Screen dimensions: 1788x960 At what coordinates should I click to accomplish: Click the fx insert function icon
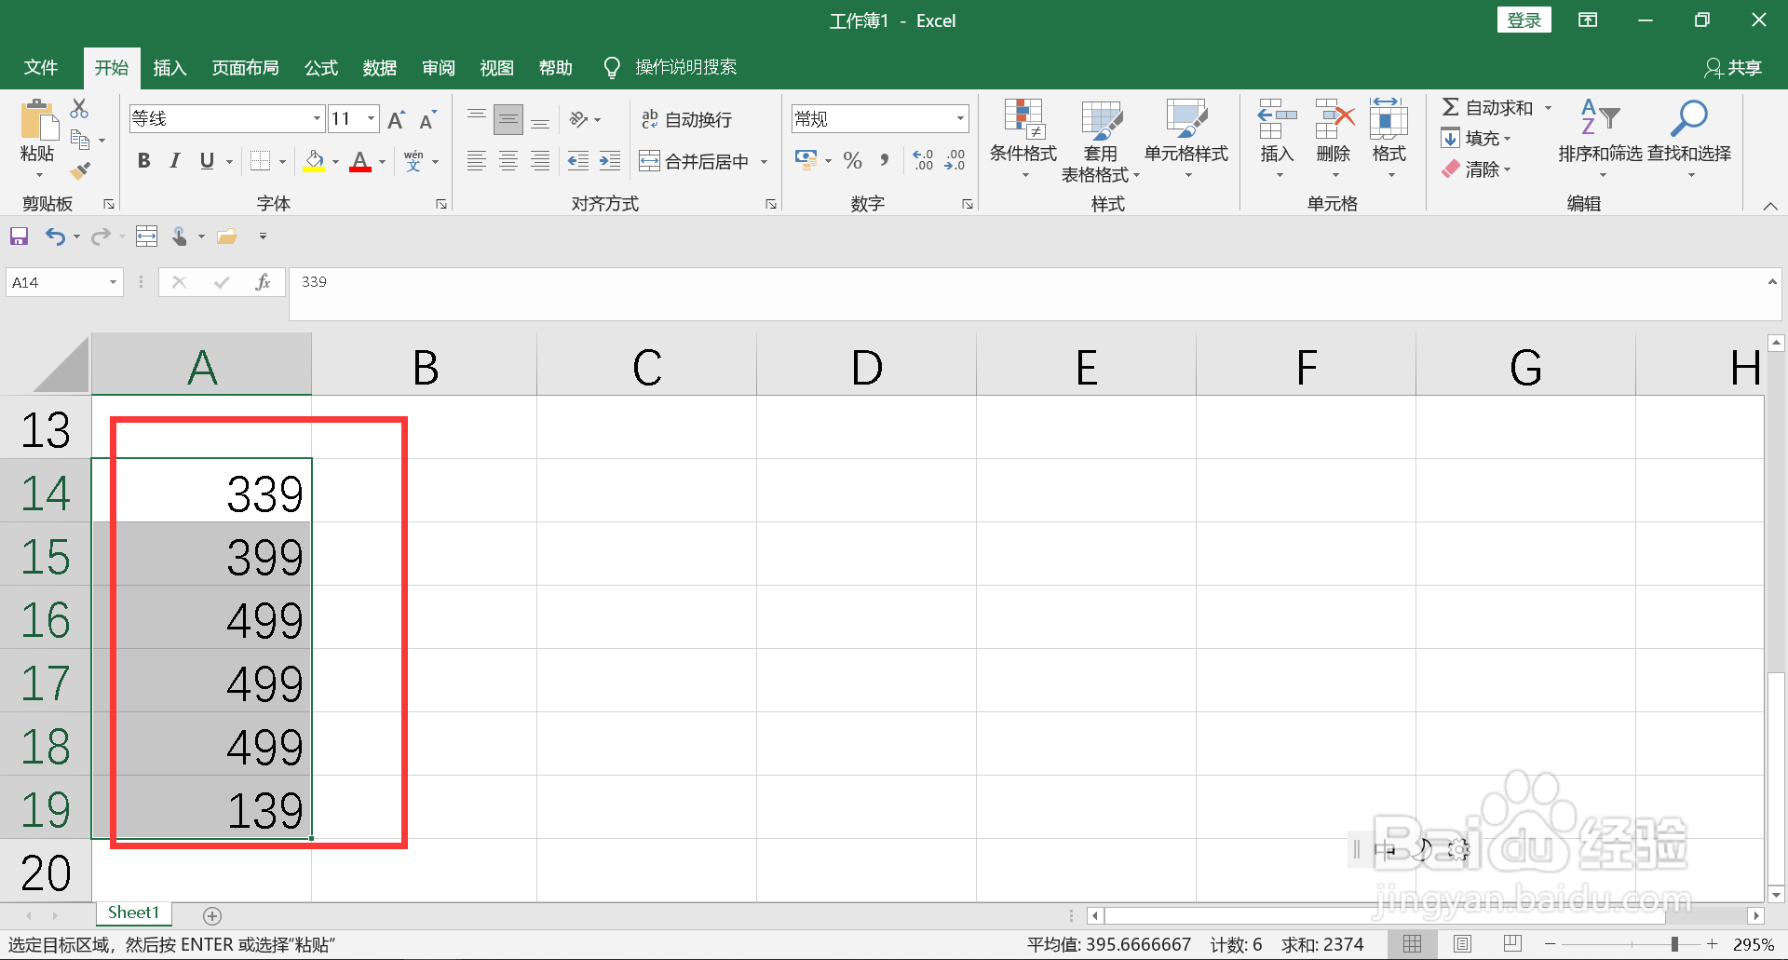263,282
